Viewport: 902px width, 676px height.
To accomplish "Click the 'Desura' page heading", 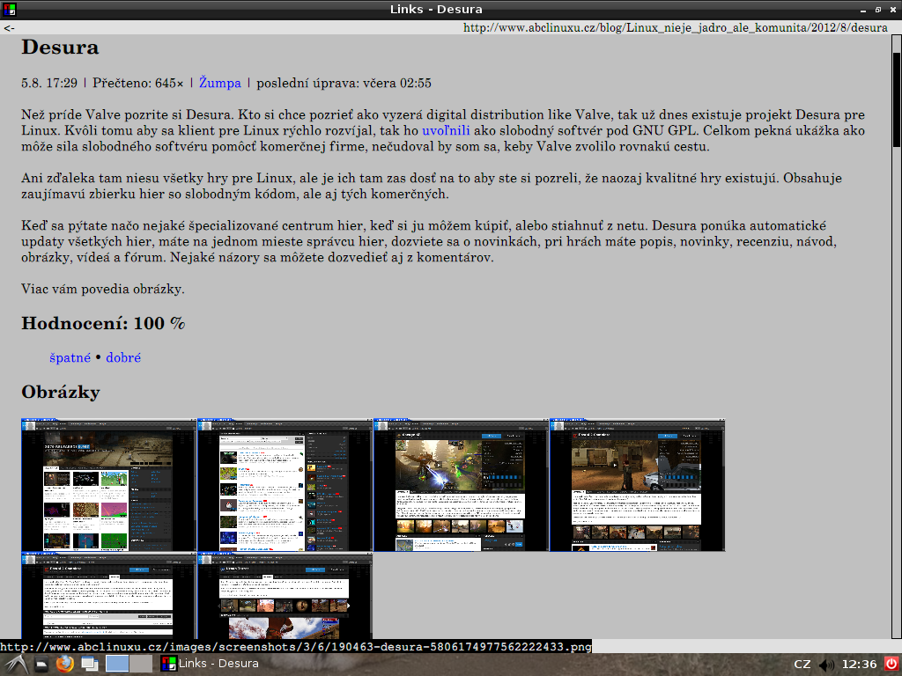I will click(61, 48).
